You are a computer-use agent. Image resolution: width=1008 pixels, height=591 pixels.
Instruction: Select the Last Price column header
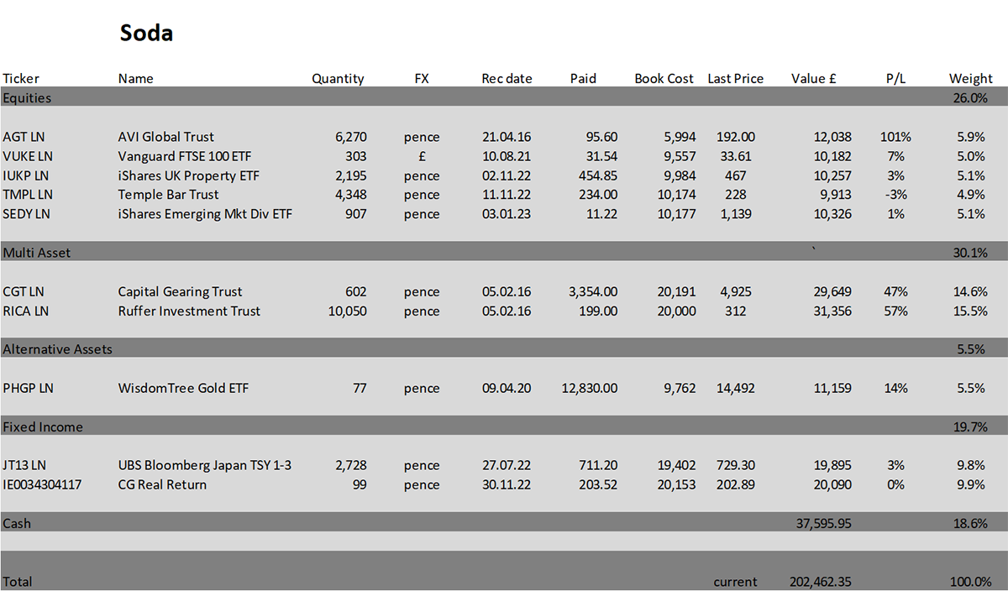(736, 78)
